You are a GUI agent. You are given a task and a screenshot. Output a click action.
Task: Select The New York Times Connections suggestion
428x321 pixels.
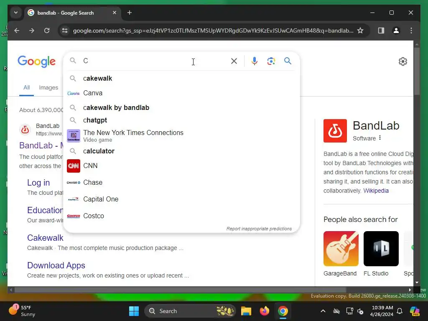pyautogui.click(x=181, y=136)
